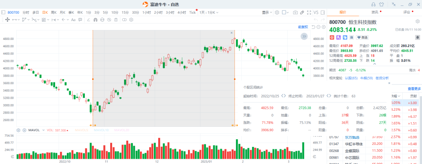422x164 pixels.
Task: Select the 5分 minute interval
Action: [x=105, y=13]
